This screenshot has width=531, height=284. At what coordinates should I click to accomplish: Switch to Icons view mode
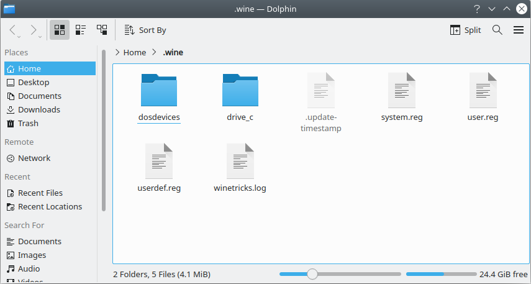60,30
